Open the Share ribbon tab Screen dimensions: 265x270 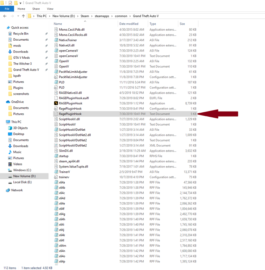click(x=36, y=9)
